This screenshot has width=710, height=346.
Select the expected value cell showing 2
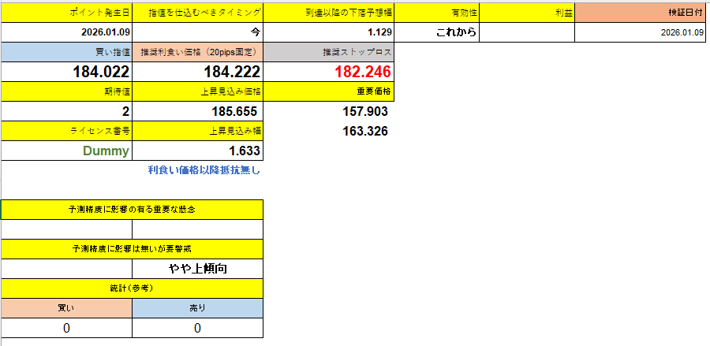(x=66, y=111)
